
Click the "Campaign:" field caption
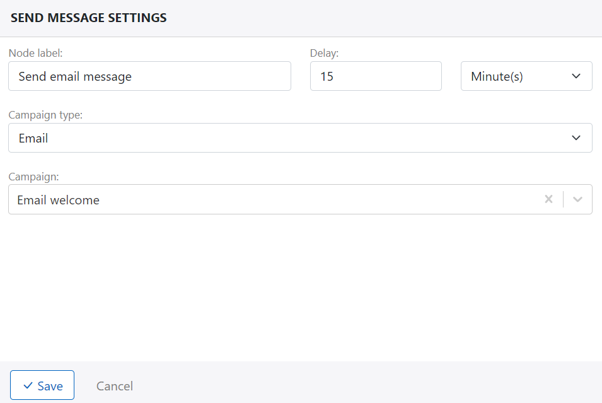click(33, 177)
